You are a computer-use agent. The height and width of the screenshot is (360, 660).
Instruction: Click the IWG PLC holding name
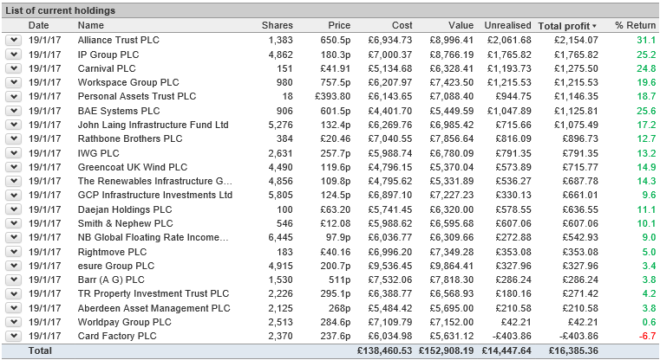tap(99, 153)
